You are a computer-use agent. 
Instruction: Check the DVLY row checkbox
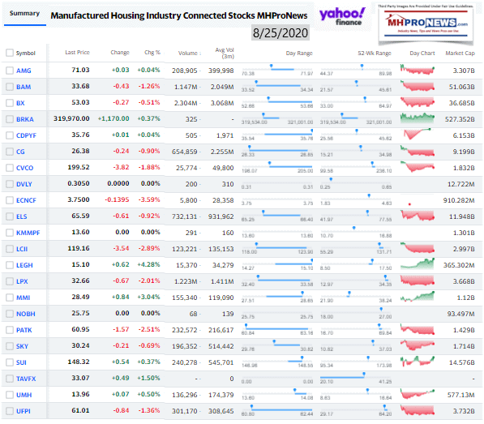point(10,184)
